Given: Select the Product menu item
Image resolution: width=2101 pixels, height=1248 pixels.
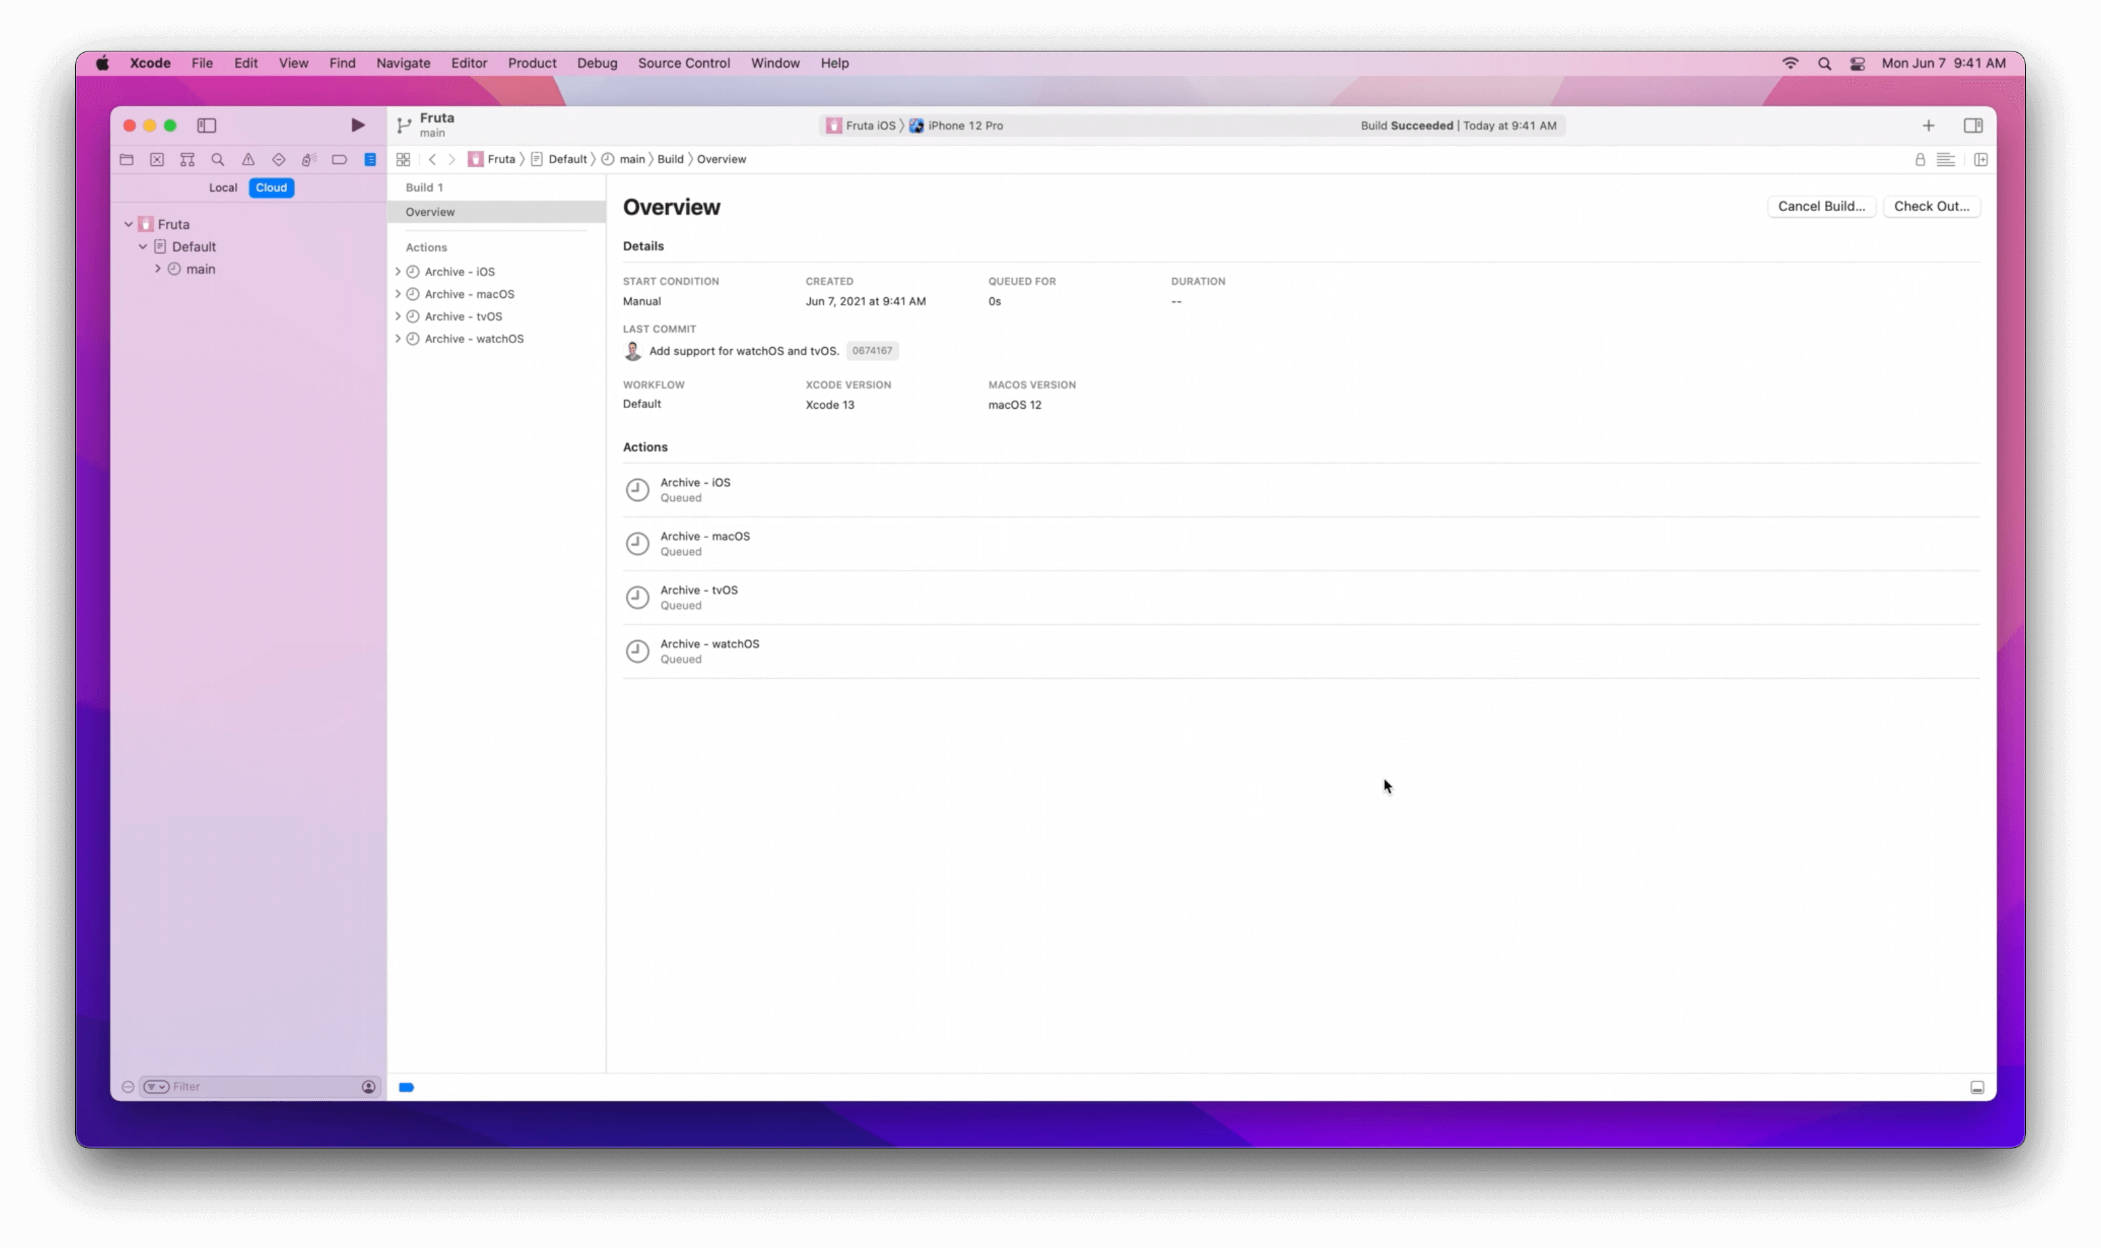Looking at the screenshot, I should pyautogui.click(x=532, y=62).
